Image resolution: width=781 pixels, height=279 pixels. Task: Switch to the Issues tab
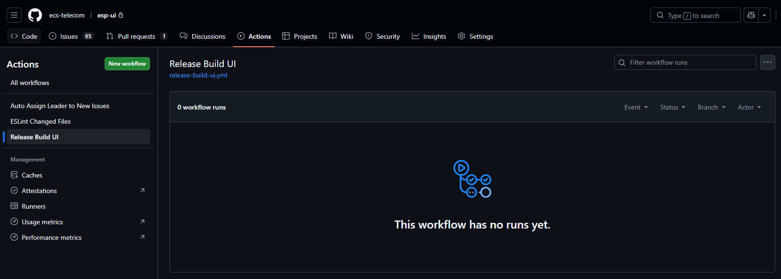[x=71, y=36]
